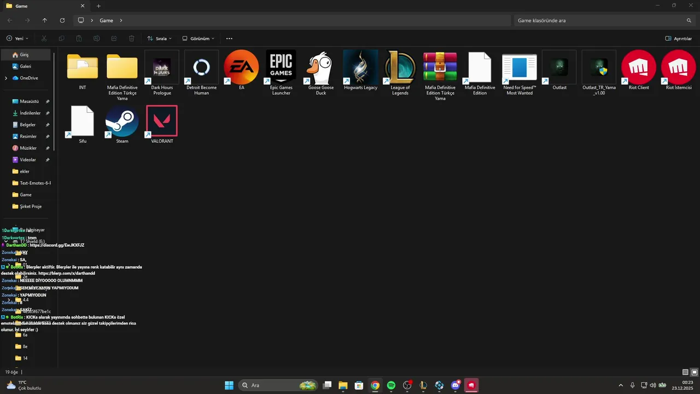The image size is (700, 394).
Task: Open the Windows Start menu
Action: coord(229,385)
